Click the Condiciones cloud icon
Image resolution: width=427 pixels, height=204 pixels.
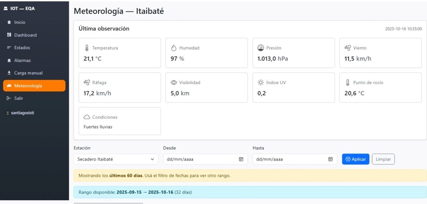click(x=87, y=117)
